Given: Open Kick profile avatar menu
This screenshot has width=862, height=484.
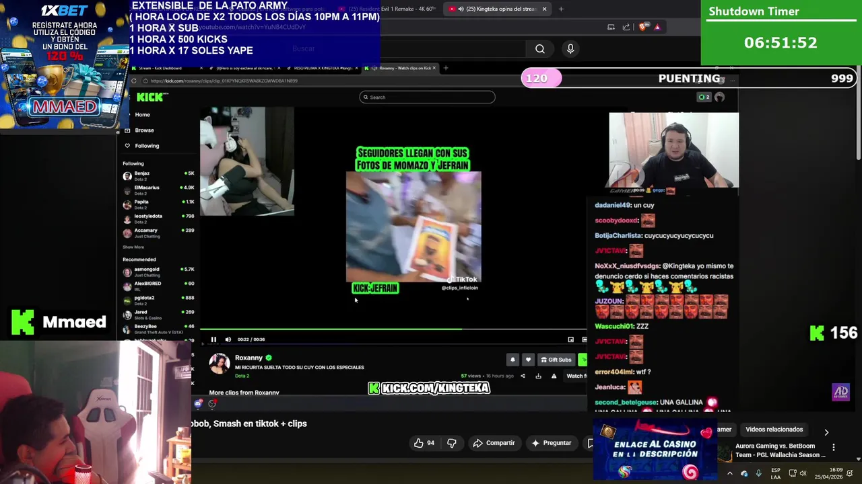Looking at the screenshot, I should [719, 97].
